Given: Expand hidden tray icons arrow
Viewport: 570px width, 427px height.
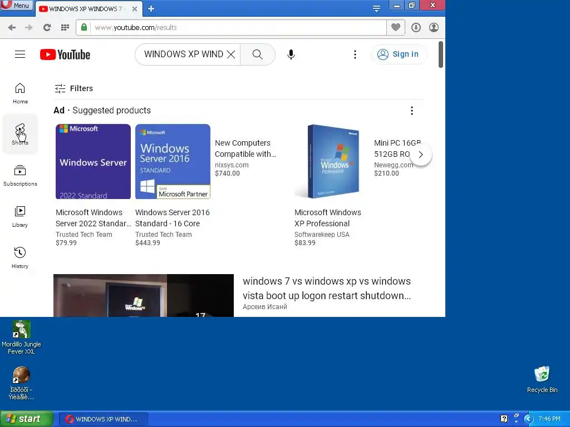Looking at the screenshot, I should (528, 419).
